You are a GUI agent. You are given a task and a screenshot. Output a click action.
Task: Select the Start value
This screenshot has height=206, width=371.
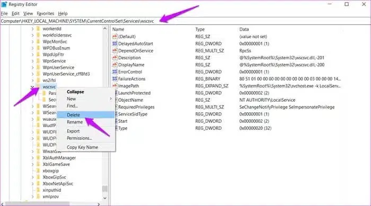point(123,121)
